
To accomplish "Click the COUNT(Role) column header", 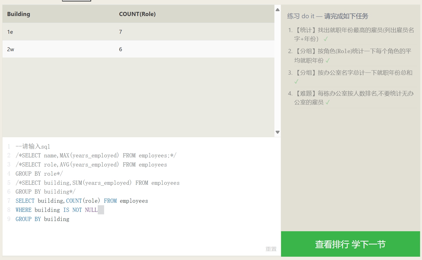I will click(137, 14).
